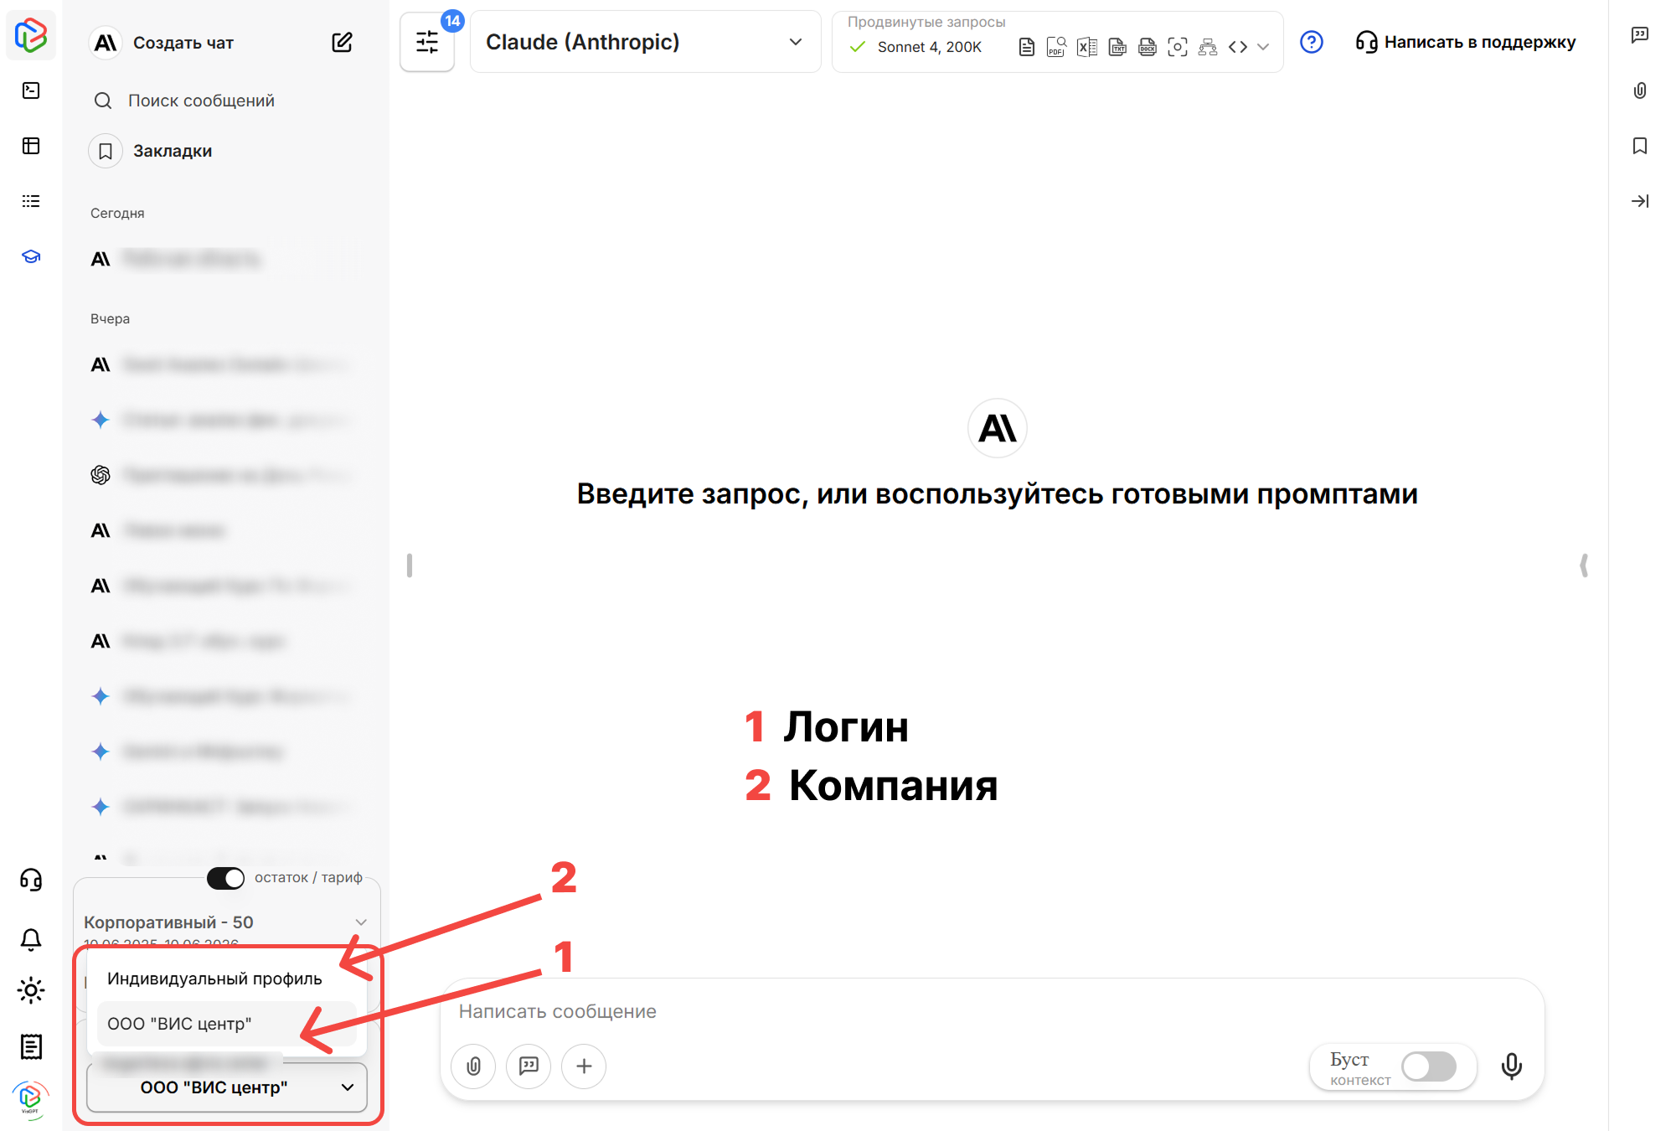Image resolution: width=1671 pixels, height=1131 pixels.
Task: Select ООО "ВИС центр" option in list
Action: 227,1024
